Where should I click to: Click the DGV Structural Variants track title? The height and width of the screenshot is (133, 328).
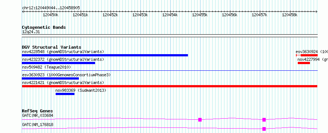click(52, 47)
